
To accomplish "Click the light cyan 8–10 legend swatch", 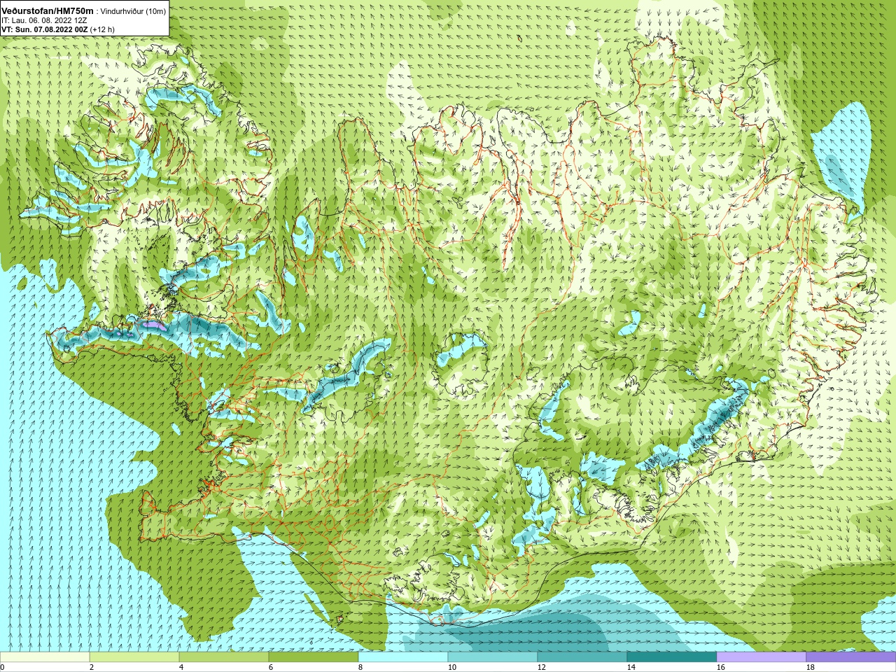I will tap(403, 657).
